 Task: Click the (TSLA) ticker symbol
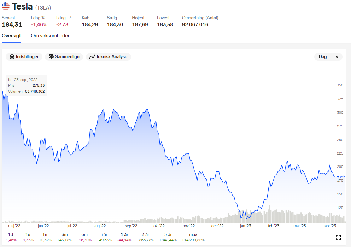point(43,8)
